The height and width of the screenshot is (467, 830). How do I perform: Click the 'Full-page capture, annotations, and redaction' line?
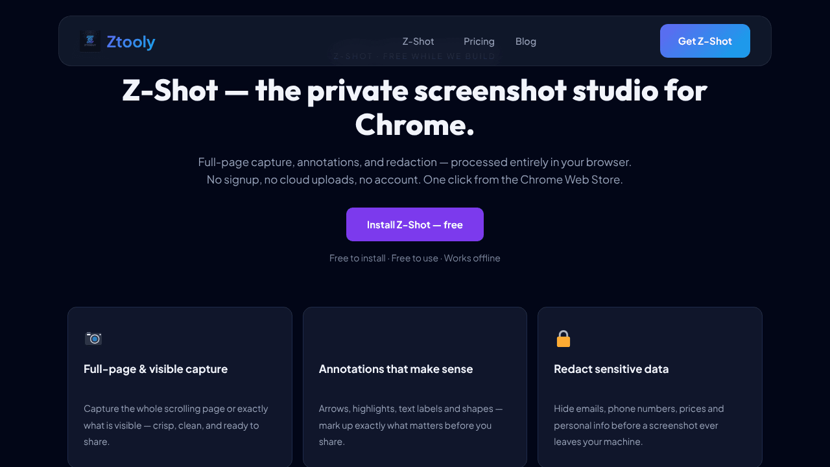tap(415, 162)
